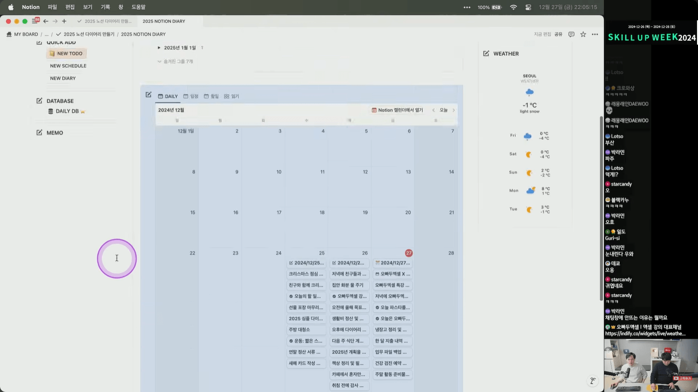The height and width of the screenshot is (392, 698).
Task: Switch to the DAILY calendar tab
Action: pos(168,96)
